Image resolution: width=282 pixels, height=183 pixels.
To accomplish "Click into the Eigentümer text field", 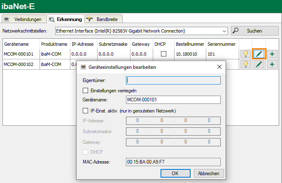I will coord(173,80).
